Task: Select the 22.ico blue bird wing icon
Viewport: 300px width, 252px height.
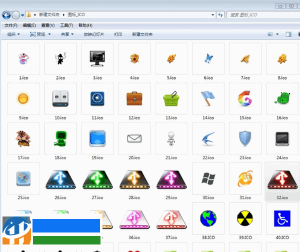Action: coord(208,138)
